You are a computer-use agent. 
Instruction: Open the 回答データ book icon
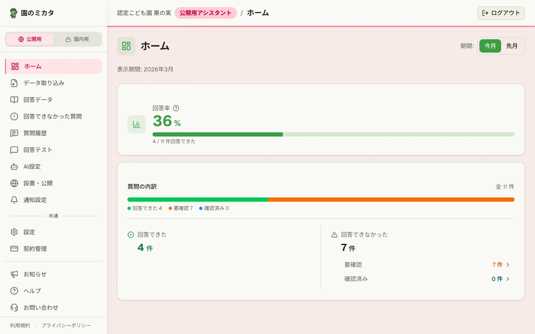tap(14, 100)
